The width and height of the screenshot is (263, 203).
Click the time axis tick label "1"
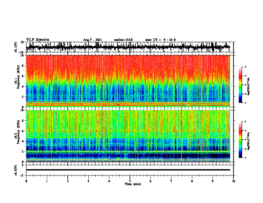47,181
